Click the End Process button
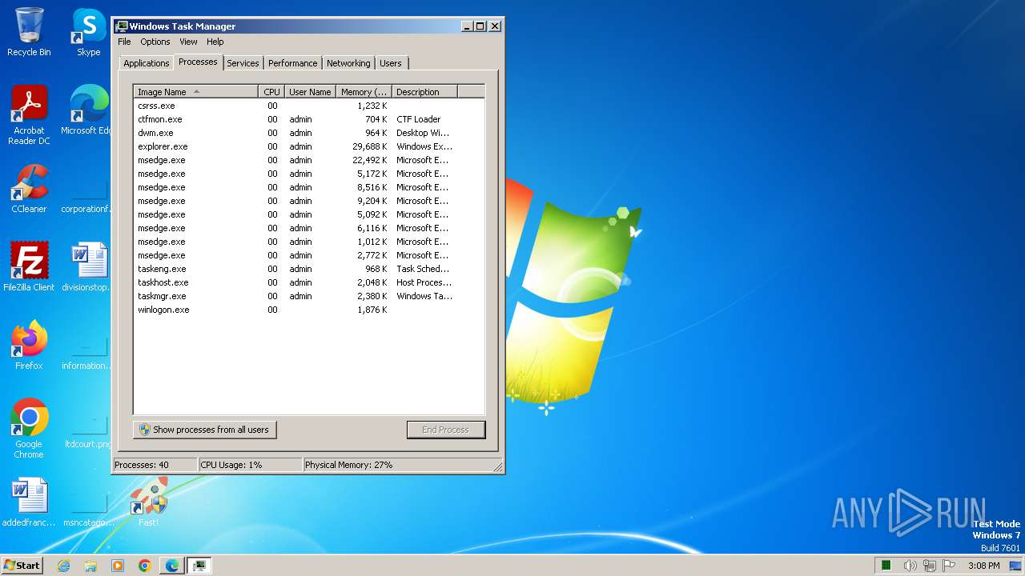The height and width of the screenshot is (576, 1025). point(446,430)
